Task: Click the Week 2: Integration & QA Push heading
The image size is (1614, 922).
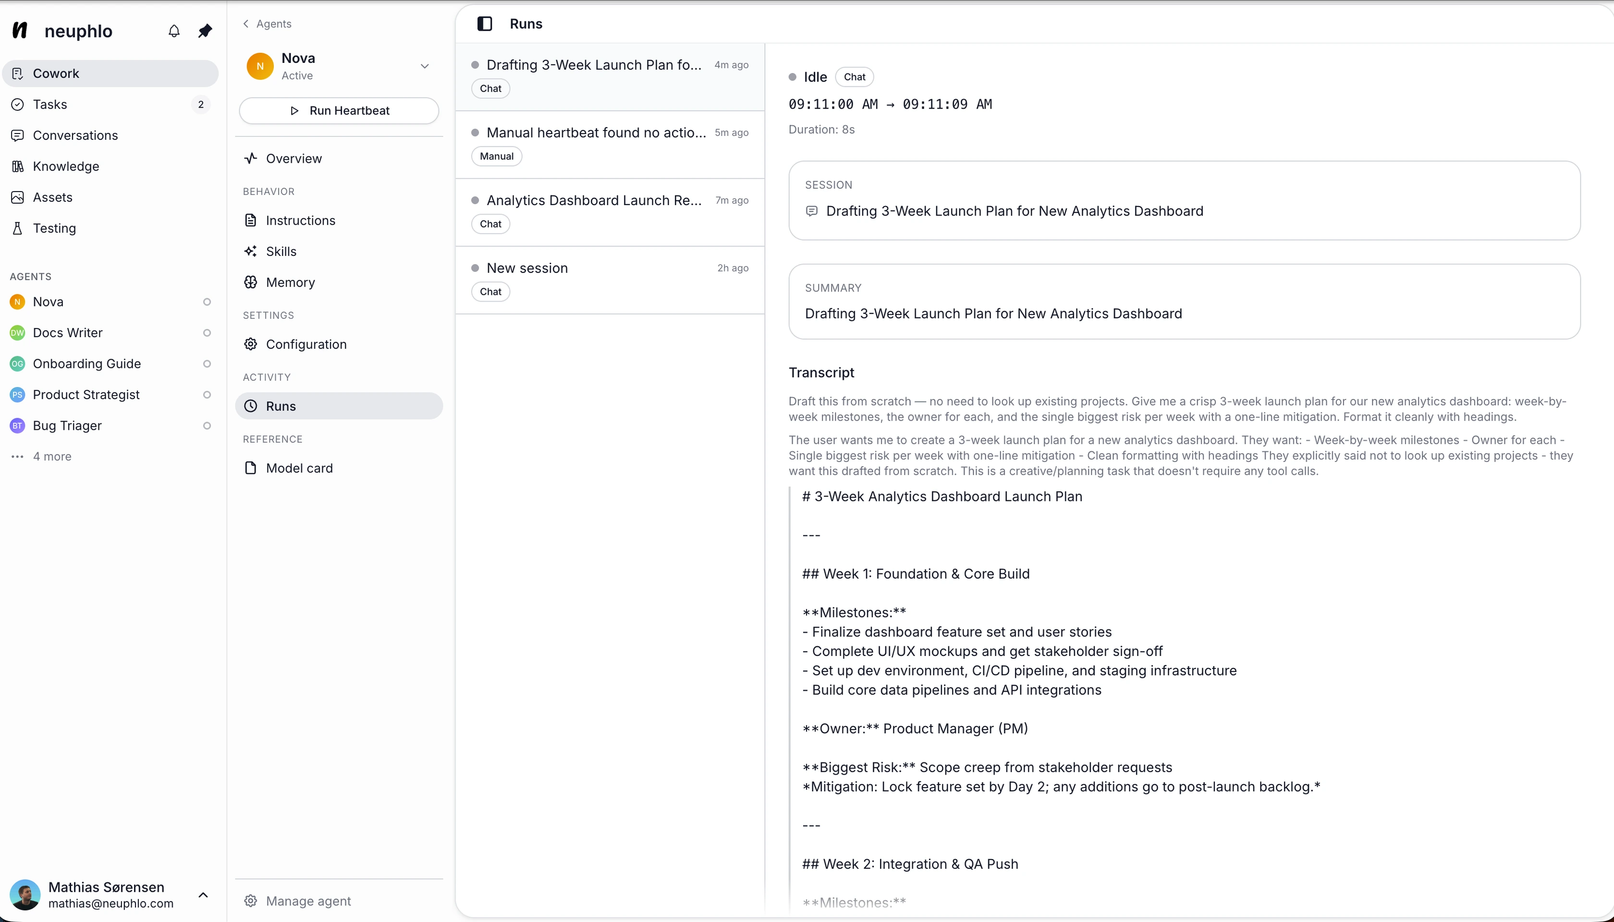Action: [x=910, y=864]
